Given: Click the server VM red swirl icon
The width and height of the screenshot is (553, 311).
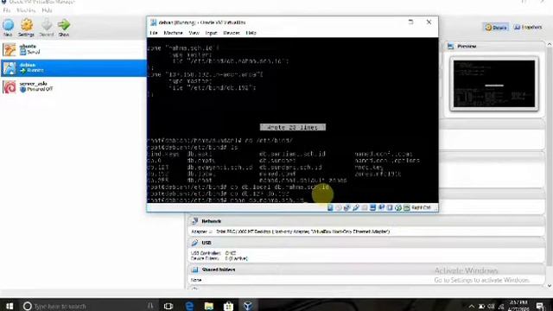Looking at the screenshot, I should [10, 86].
